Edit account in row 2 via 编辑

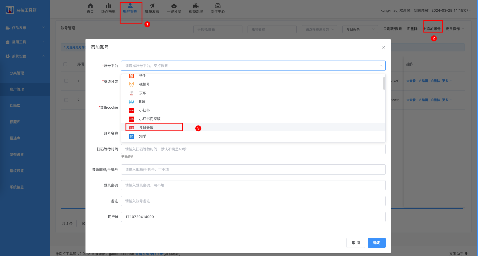coord(423,100)
